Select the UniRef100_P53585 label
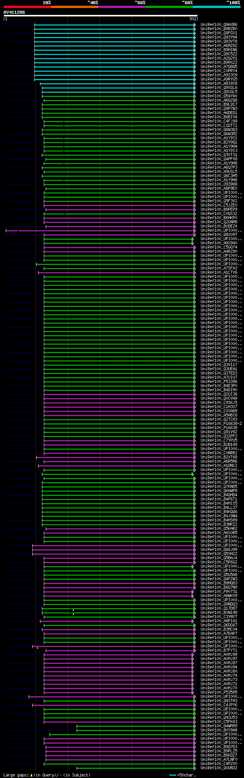 (219, 692)
